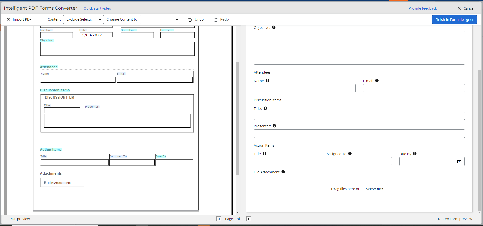This screenshot has width=483, height=226.
Task: Click Finish in Form designer button
Action: 454,20
